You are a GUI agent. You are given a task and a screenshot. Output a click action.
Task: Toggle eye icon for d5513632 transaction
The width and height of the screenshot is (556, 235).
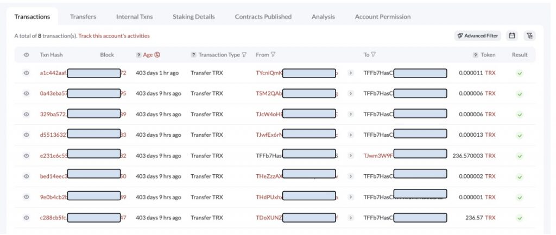pos(26,135)
